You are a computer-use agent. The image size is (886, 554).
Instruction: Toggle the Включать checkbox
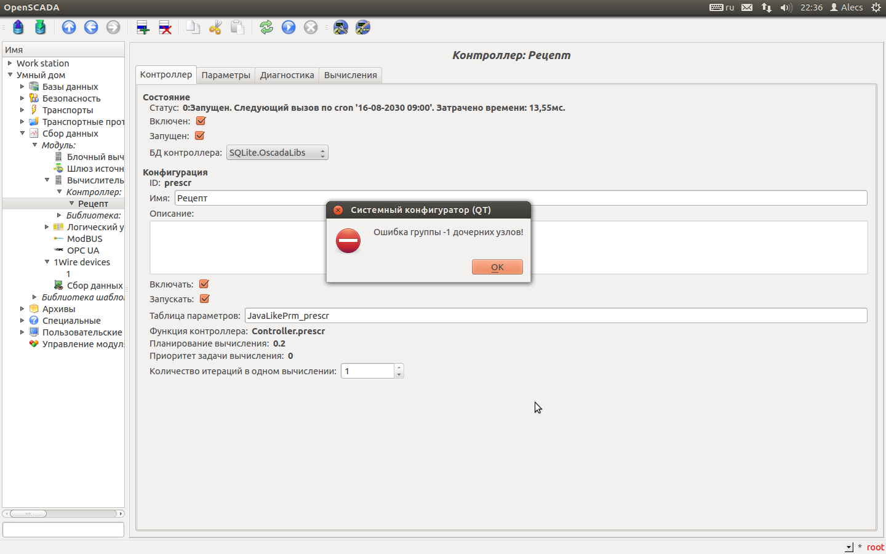pos(204,284)
